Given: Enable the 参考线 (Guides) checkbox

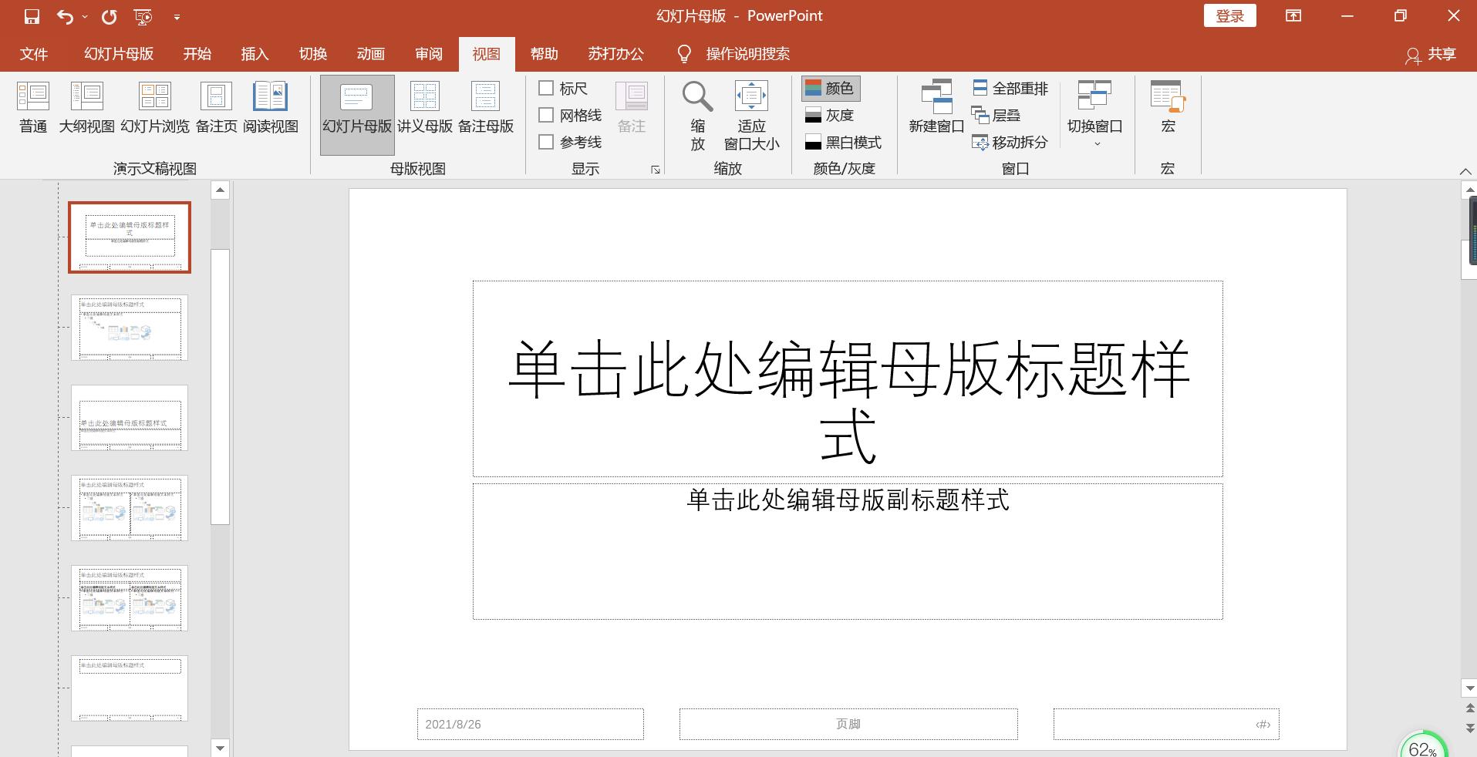Looking at the screenshot, I should pos(547,142).
